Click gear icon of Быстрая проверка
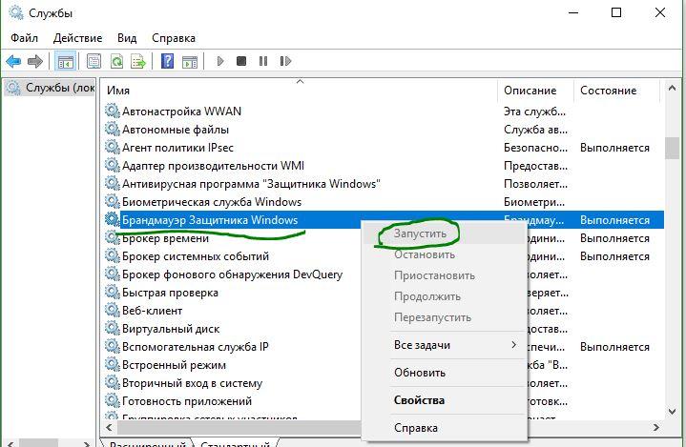This screenshot has height=447, width=686. (113, 293)
